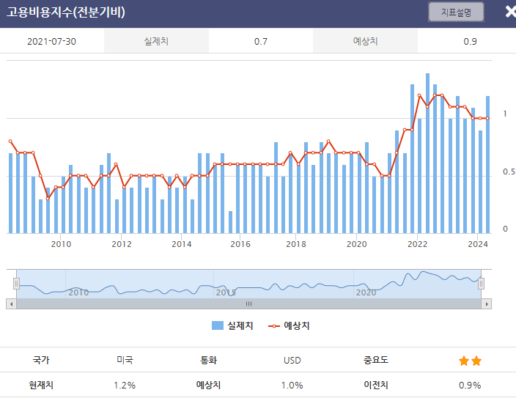The width and height of the screenshot is (516, 398).
Task: Click the scrollbar right arrow
Action: click(487, 304)
